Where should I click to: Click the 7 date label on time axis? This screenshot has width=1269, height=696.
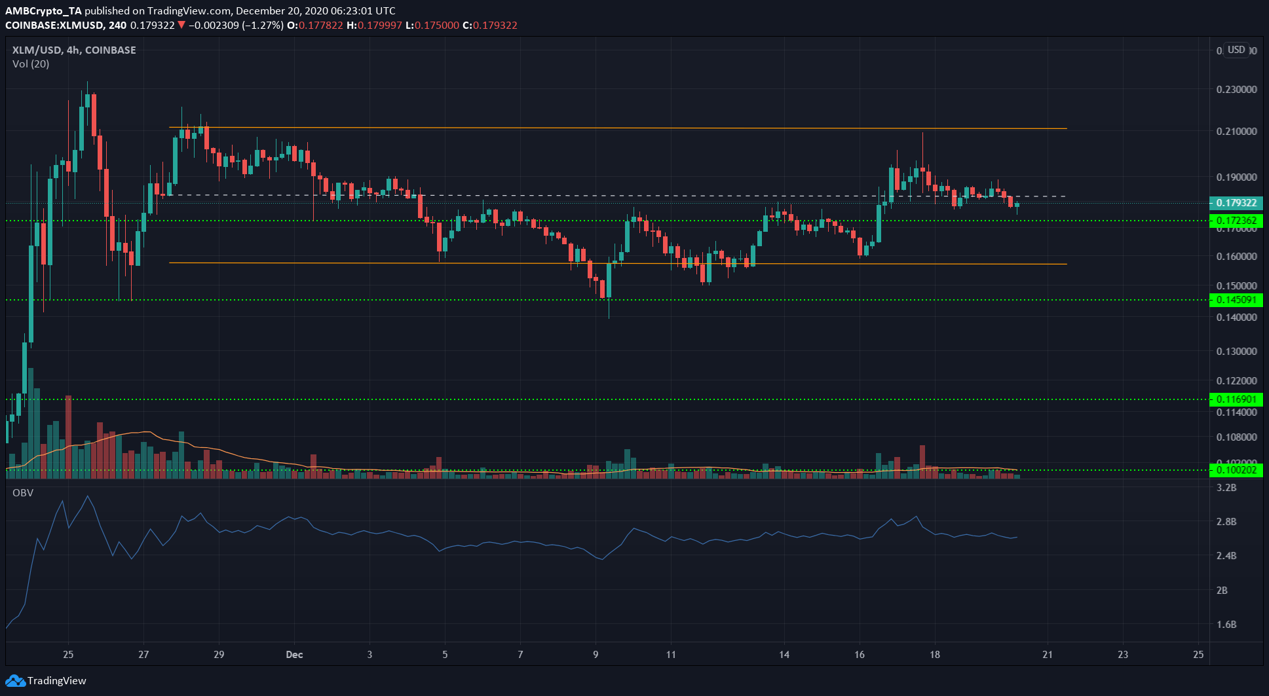click(x=520, y=655)
